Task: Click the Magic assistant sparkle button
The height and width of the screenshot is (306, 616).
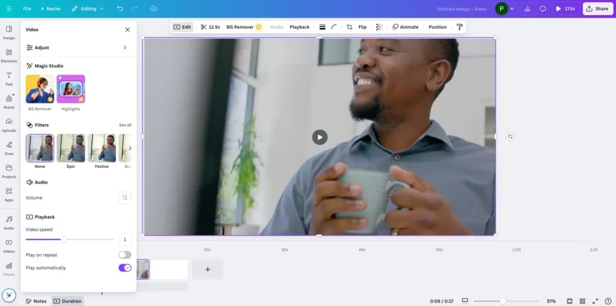Action: (x=8, y=295)
